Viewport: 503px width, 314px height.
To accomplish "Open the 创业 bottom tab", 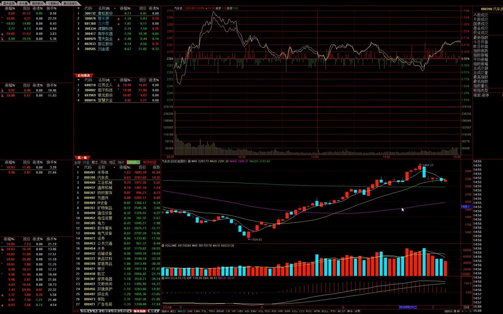I will click(106, 311).
